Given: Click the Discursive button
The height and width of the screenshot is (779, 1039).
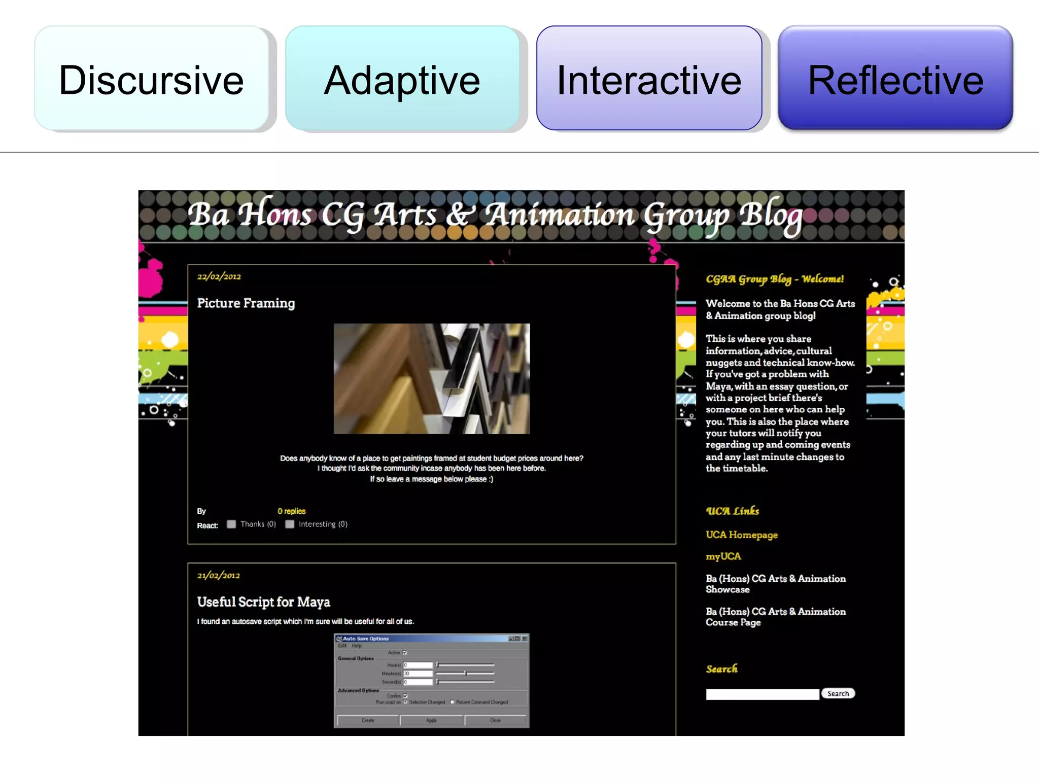Looking at the screenshot, I should pos(151,79).
